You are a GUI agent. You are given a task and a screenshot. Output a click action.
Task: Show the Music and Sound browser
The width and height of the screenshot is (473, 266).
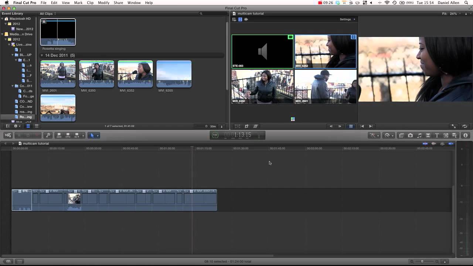[419, 135]
